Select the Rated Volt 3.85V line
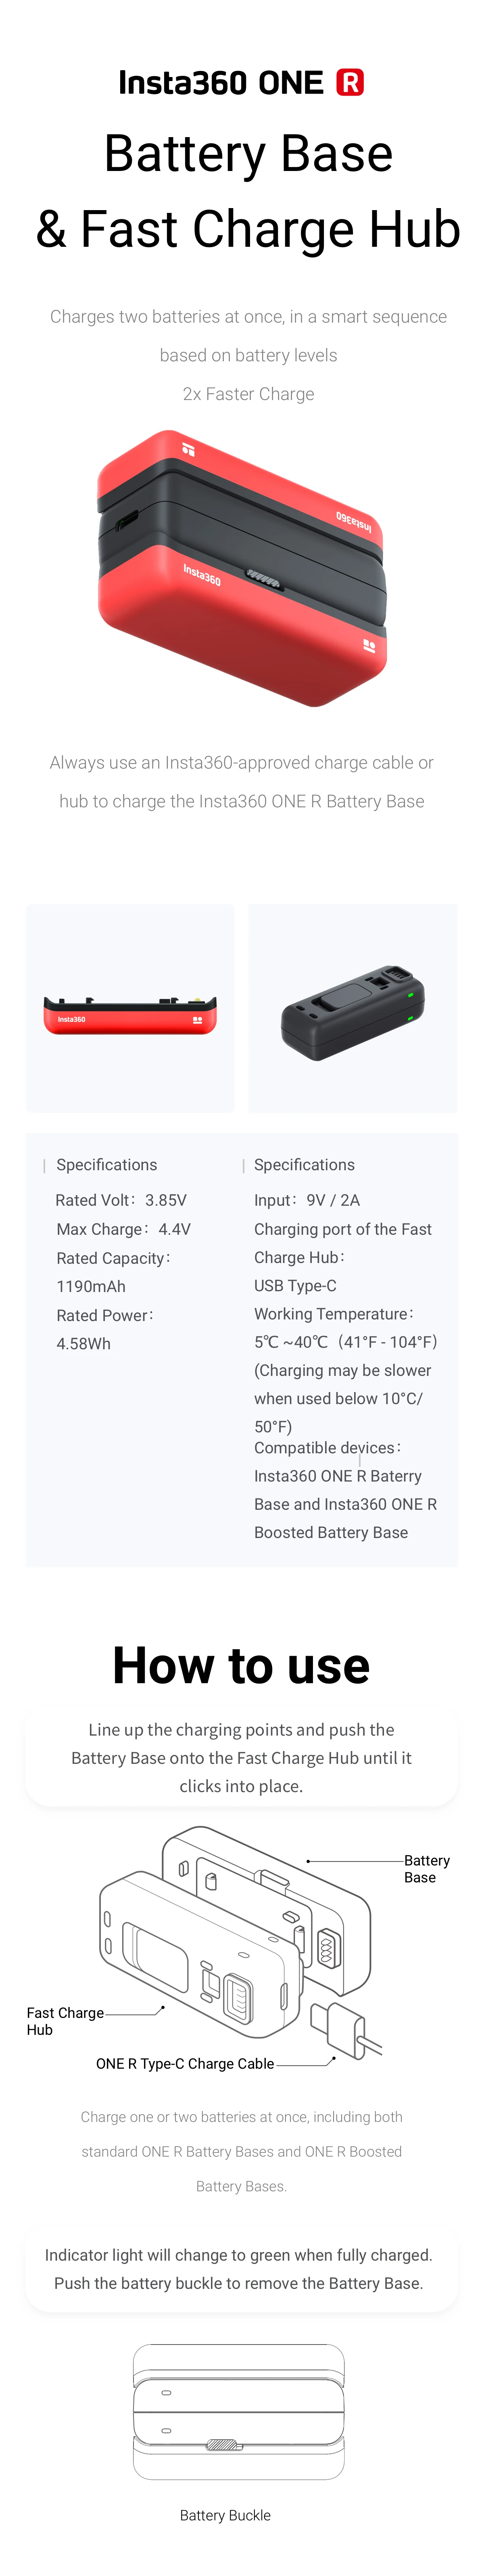This screenshot has height=2576, width=484. (x=121, y=1200)
